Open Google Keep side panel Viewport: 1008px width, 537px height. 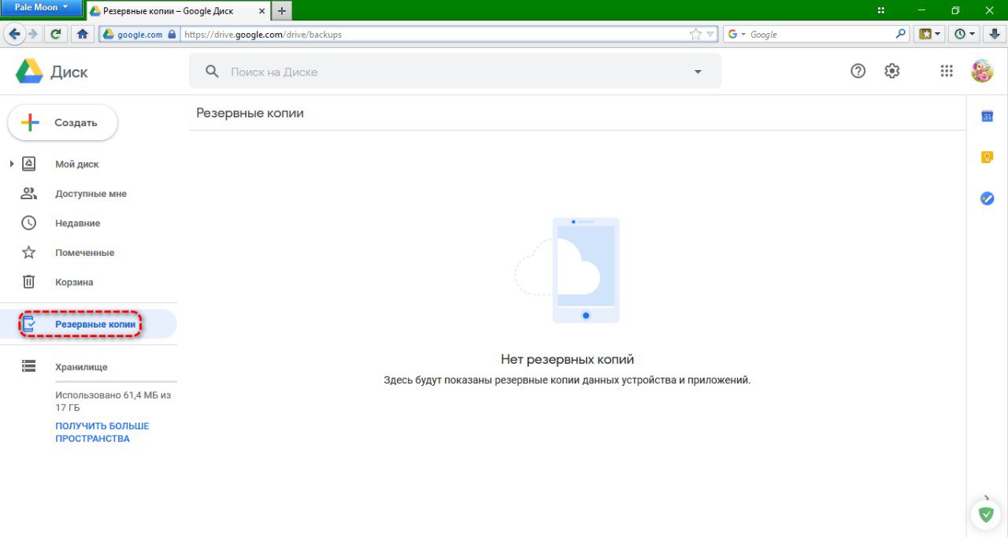click(x=987, y=157)
